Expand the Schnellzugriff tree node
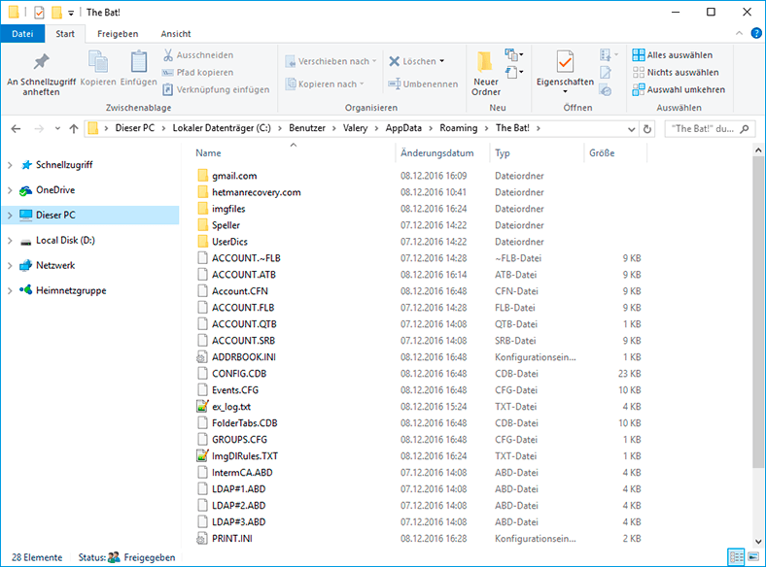This screenshot has height=567, width=766. coord(10,165)
